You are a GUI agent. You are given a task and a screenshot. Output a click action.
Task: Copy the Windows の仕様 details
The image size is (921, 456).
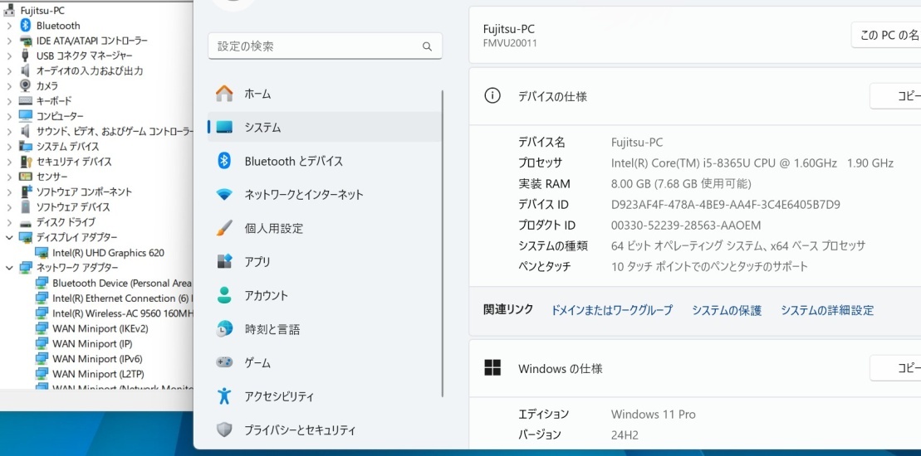pos(895,368)
